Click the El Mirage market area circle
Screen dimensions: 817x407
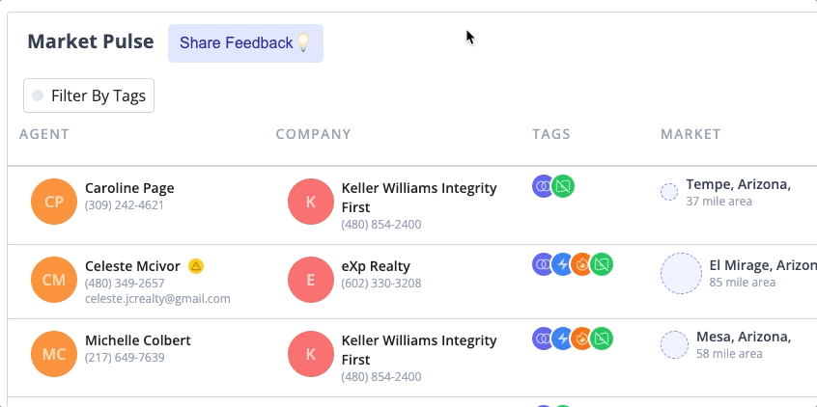tap(681, 274)
